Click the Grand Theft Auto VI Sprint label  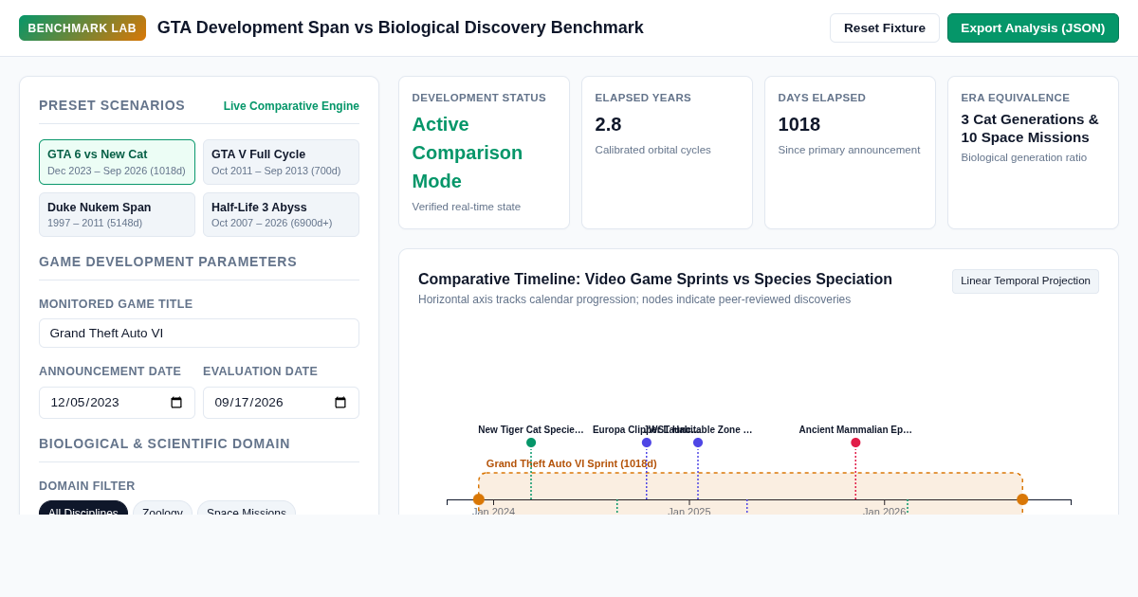point(571,463)
